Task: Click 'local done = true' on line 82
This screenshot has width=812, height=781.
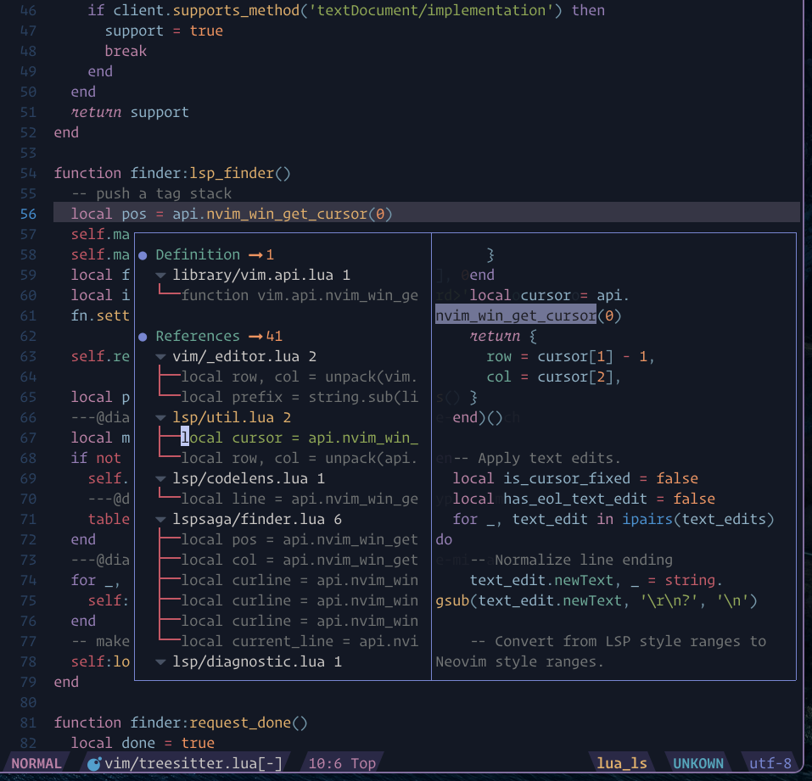Action: click(143, 743)
